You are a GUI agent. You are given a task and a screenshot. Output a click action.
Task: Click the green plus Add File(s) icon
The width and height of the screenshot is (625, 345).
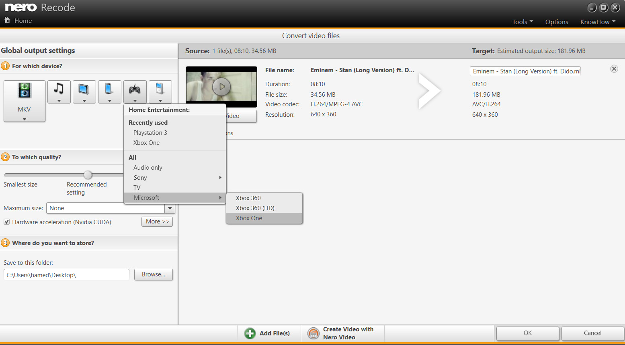tap(250, 333)
